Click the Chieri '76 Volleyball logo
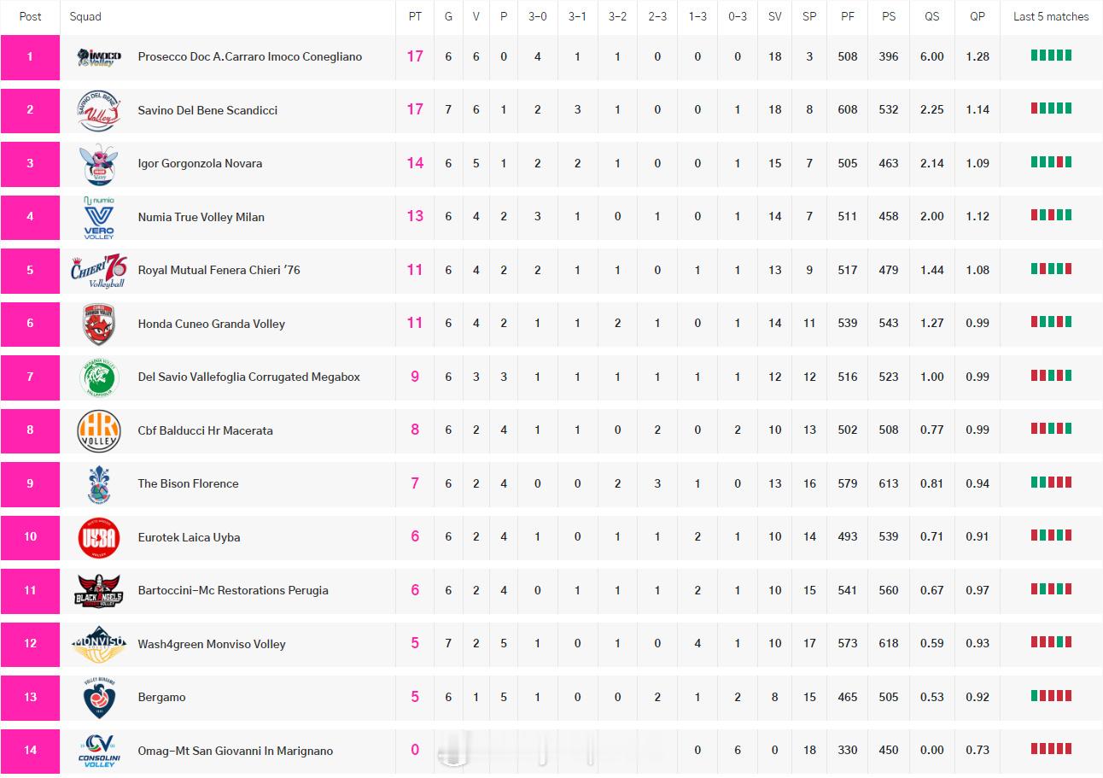Screen dimensions: 1103x778 point(99,271)
